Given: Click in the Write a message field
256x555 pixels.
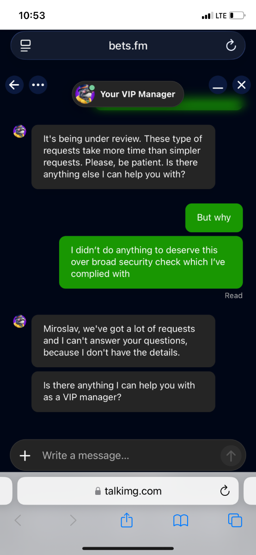Looking at the screenshot, I should tap(128, 456).
